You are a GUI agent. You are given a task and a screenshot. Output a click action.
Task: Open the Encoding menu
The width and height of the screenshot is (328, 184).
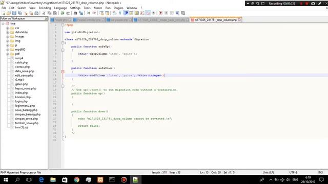tap(45, 8)
